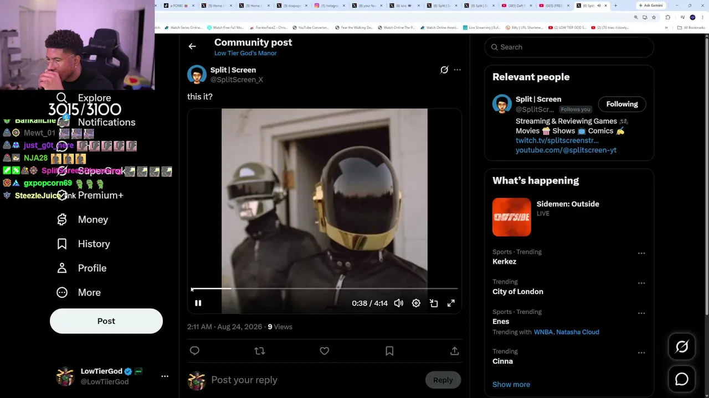709x398 pixels.
Task: Seek along the video progress bar
Action: click(x=325, y=289)
